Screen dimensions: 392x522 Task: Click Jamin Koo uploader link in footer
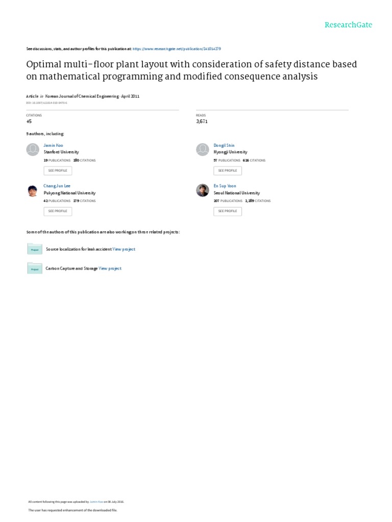coord(96,501)
